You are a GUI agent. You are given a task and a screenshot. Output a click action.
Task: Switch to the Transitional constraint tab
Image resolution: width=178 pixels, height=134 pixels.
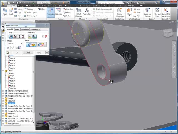coord(25,30)
